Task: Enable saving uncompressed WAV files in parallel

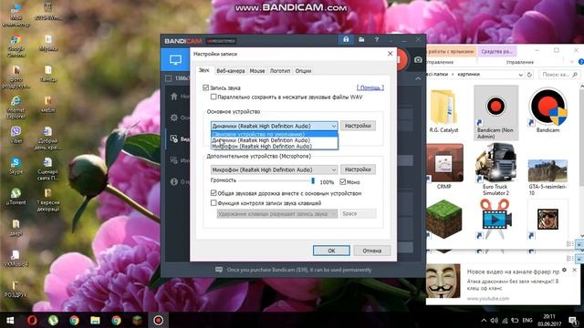Action: tap(214, 97)
